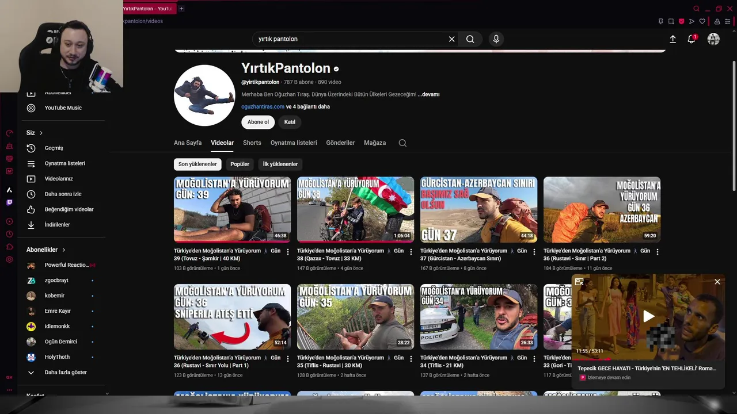Start voice search with the microphone icon
This screenshot has width=737, height=414.
tap(496, 39)
